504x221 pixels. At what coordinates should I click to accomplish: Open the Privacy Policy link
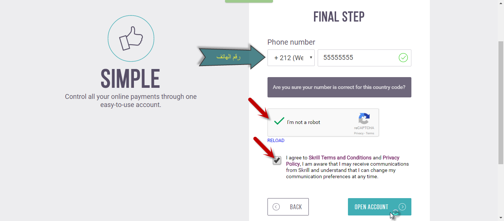[343, 161]
